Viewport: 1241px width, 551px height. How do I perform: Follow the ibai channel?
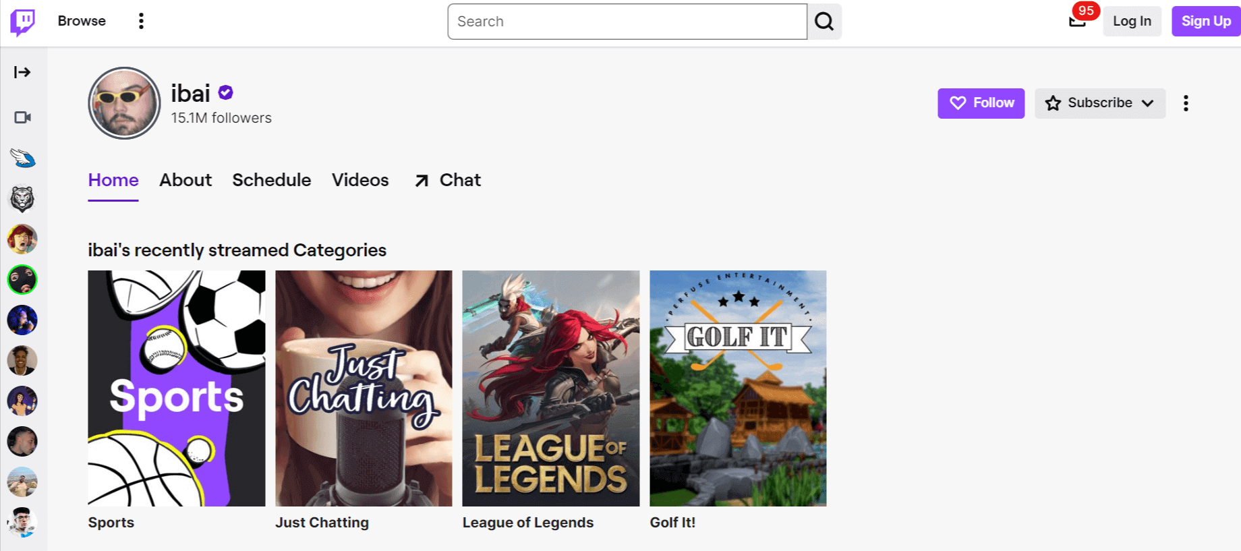coord(981,103)
